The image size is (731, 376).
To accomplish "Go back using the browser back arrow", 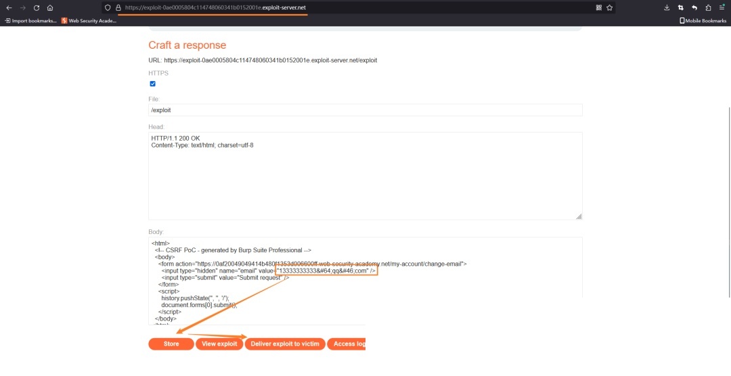I will pos(9,8).
